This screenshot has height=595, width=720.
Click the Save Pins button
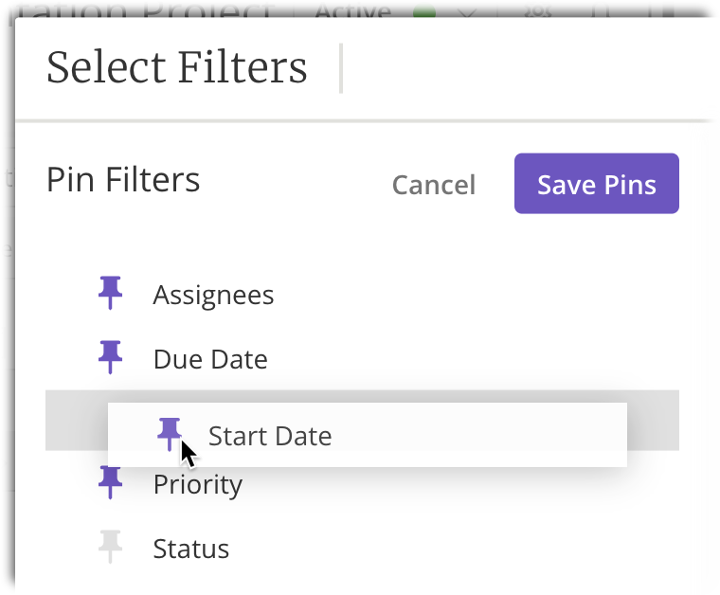pos(597,184)
